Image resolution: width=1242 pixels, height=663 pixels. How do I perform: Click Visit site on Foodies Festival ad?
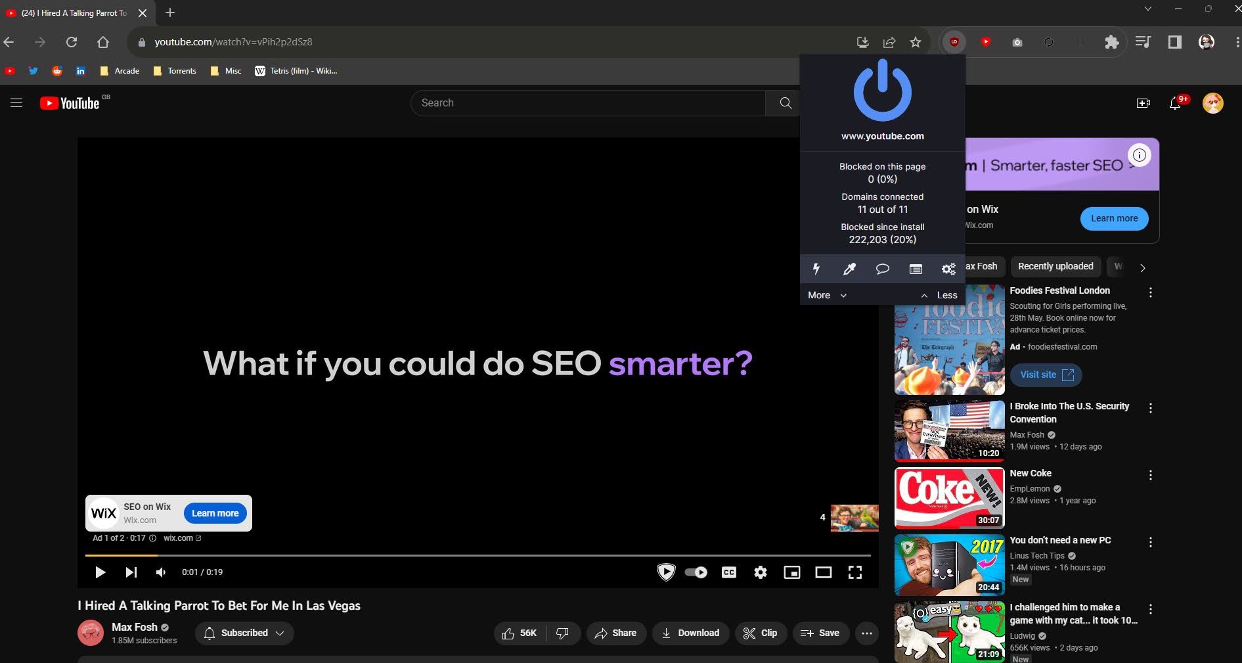coord(1046,375)
